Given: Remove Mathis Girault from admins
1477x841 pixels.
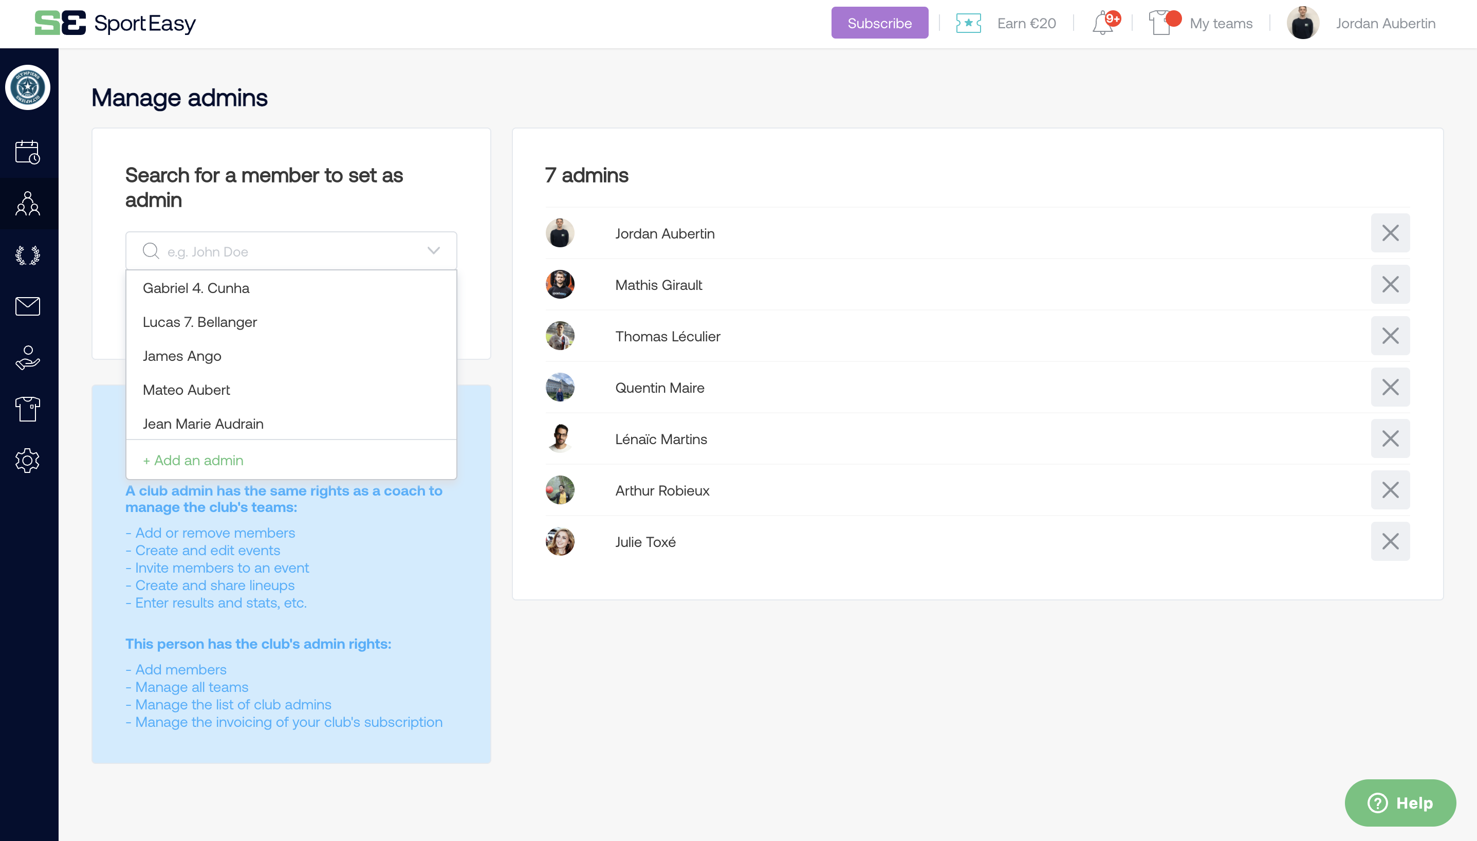Looking at the screenshot, I should (1390, 284).
